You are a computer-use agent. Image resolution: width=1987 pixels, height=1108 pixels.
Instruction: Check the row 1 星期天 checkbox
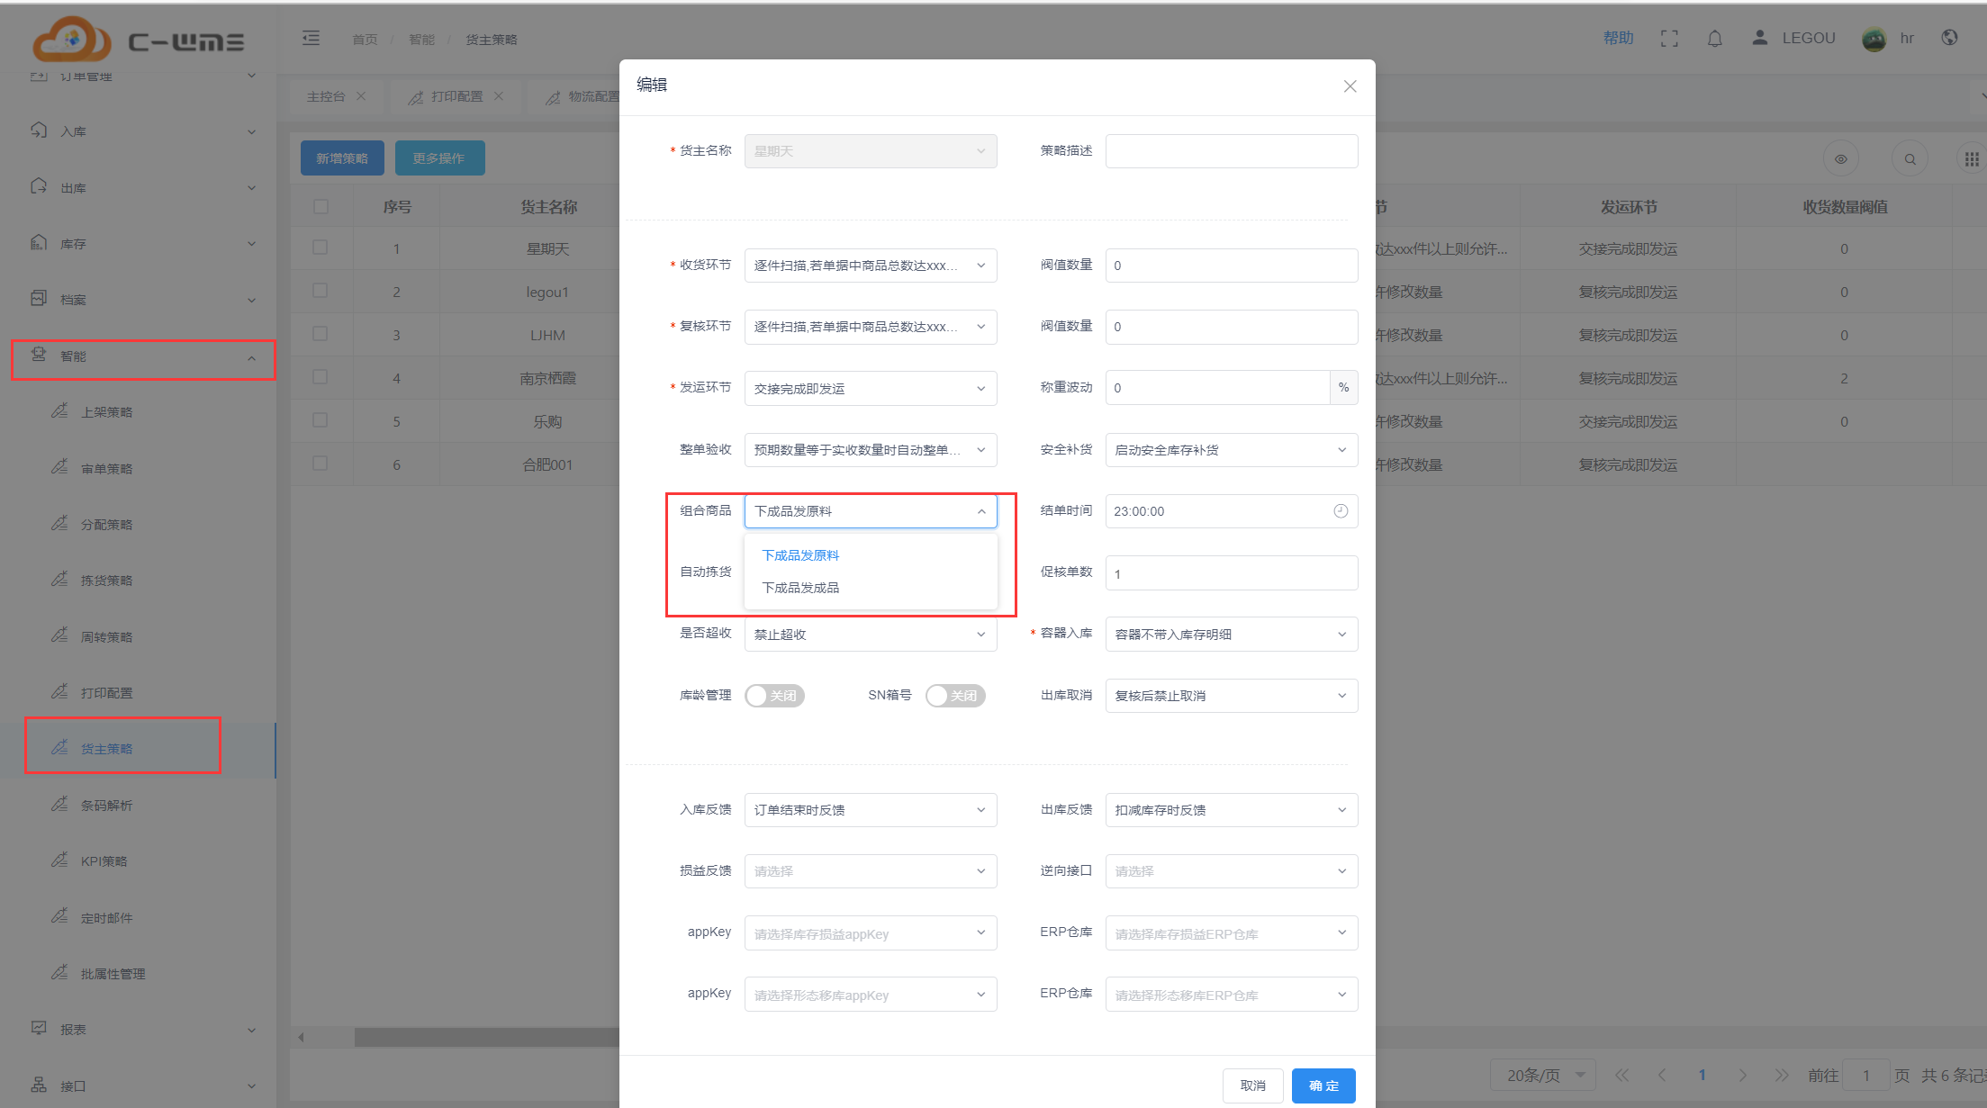321,248
